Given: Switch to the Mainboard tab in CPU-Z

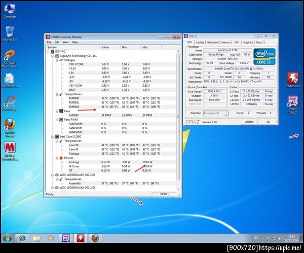Looking at the screenshot, I should (x=213, y=42).
